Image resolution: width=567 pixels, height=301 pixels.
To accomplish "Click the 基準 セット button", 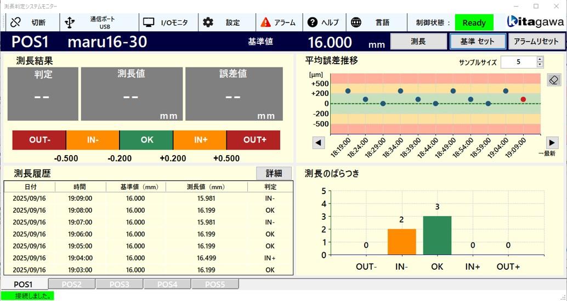I will (x=477, y=41).
